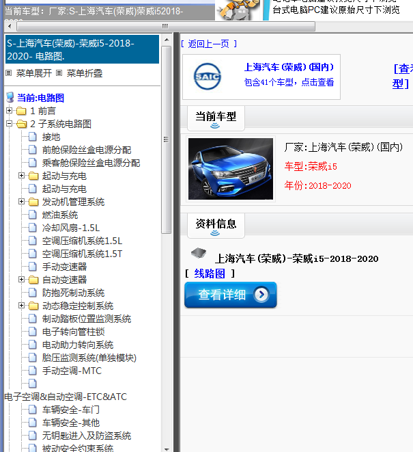The width and height of the screenshot is (413, 452).
Task: Expand the 自动变速器 folder node
Action: (x=21, y=279)
